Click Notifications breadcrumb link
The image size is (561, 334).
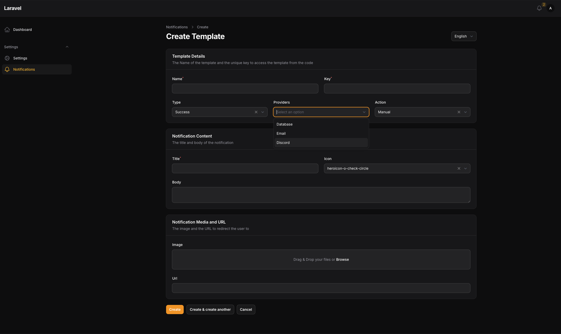tap(177, 27)
